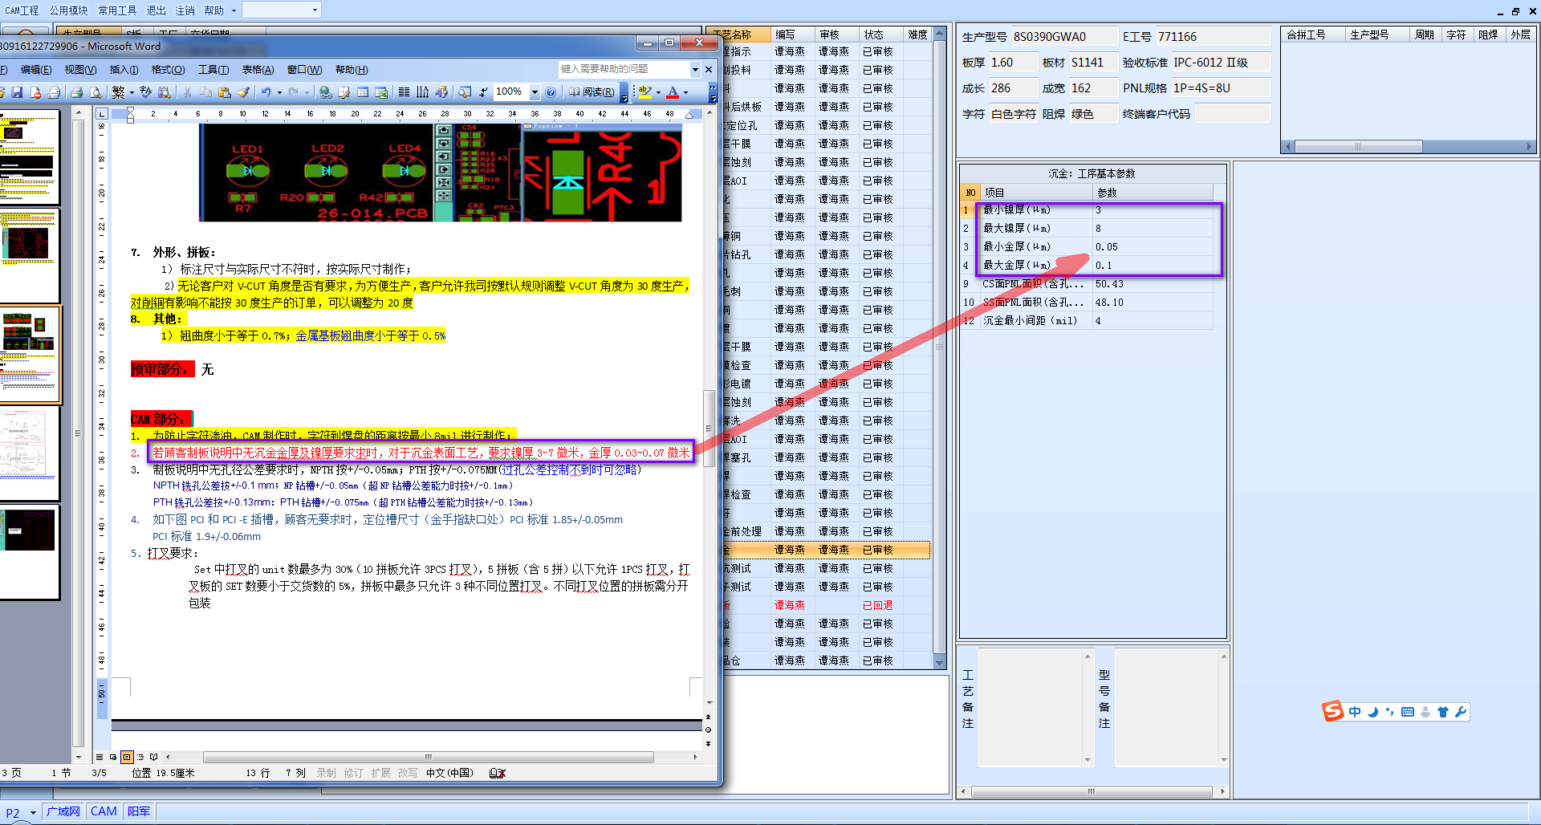Click the E-mail envelope icon in toolbar
Screen dimensions: 1541x825
click(x=54, y=92)
